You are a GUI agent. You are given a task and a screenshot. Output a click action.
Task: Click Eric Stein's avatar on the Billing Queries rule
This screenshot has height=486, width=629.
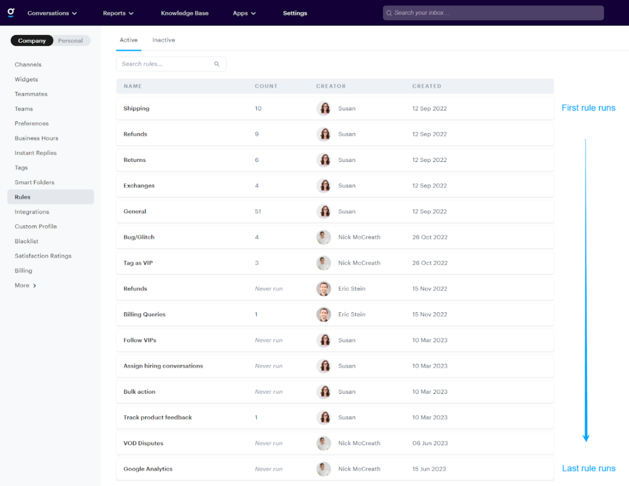(x=324, y=314)
